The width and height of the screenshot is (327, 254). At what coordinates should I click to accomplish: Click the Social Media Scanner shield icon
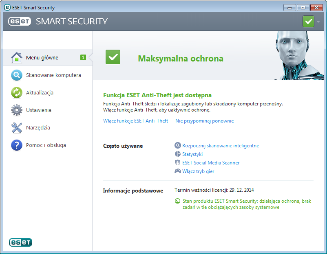[177, 162]
